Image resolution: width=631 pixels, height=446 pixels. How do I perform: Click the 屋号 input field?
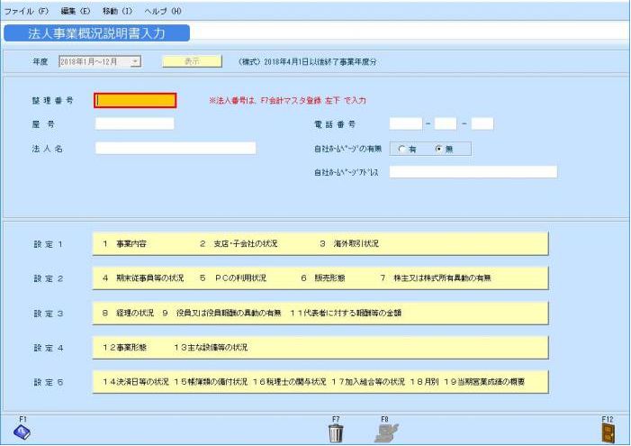point(135,123)
